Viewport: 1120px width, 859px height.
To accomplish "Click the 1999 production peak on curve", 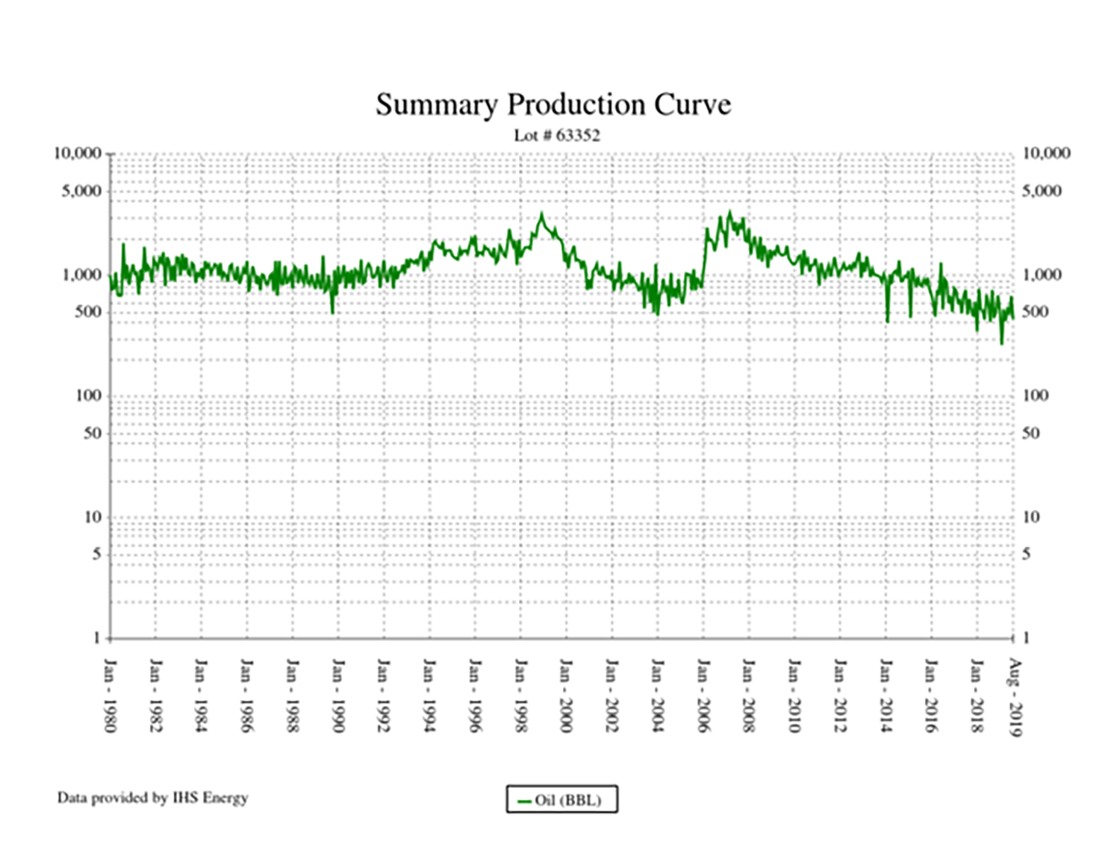I will 542,214.
